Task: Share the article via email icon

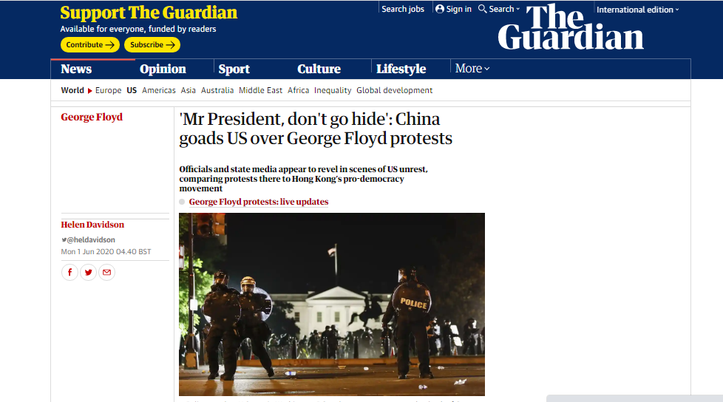Action: pos(106,273)
